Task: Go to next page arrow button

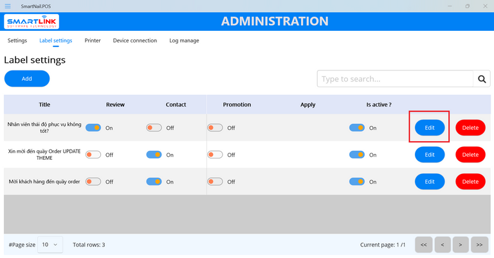Action: click(461, 245)
